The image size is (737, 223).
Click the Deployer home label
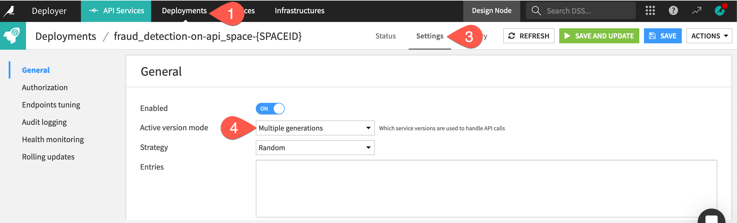[49, 11]
